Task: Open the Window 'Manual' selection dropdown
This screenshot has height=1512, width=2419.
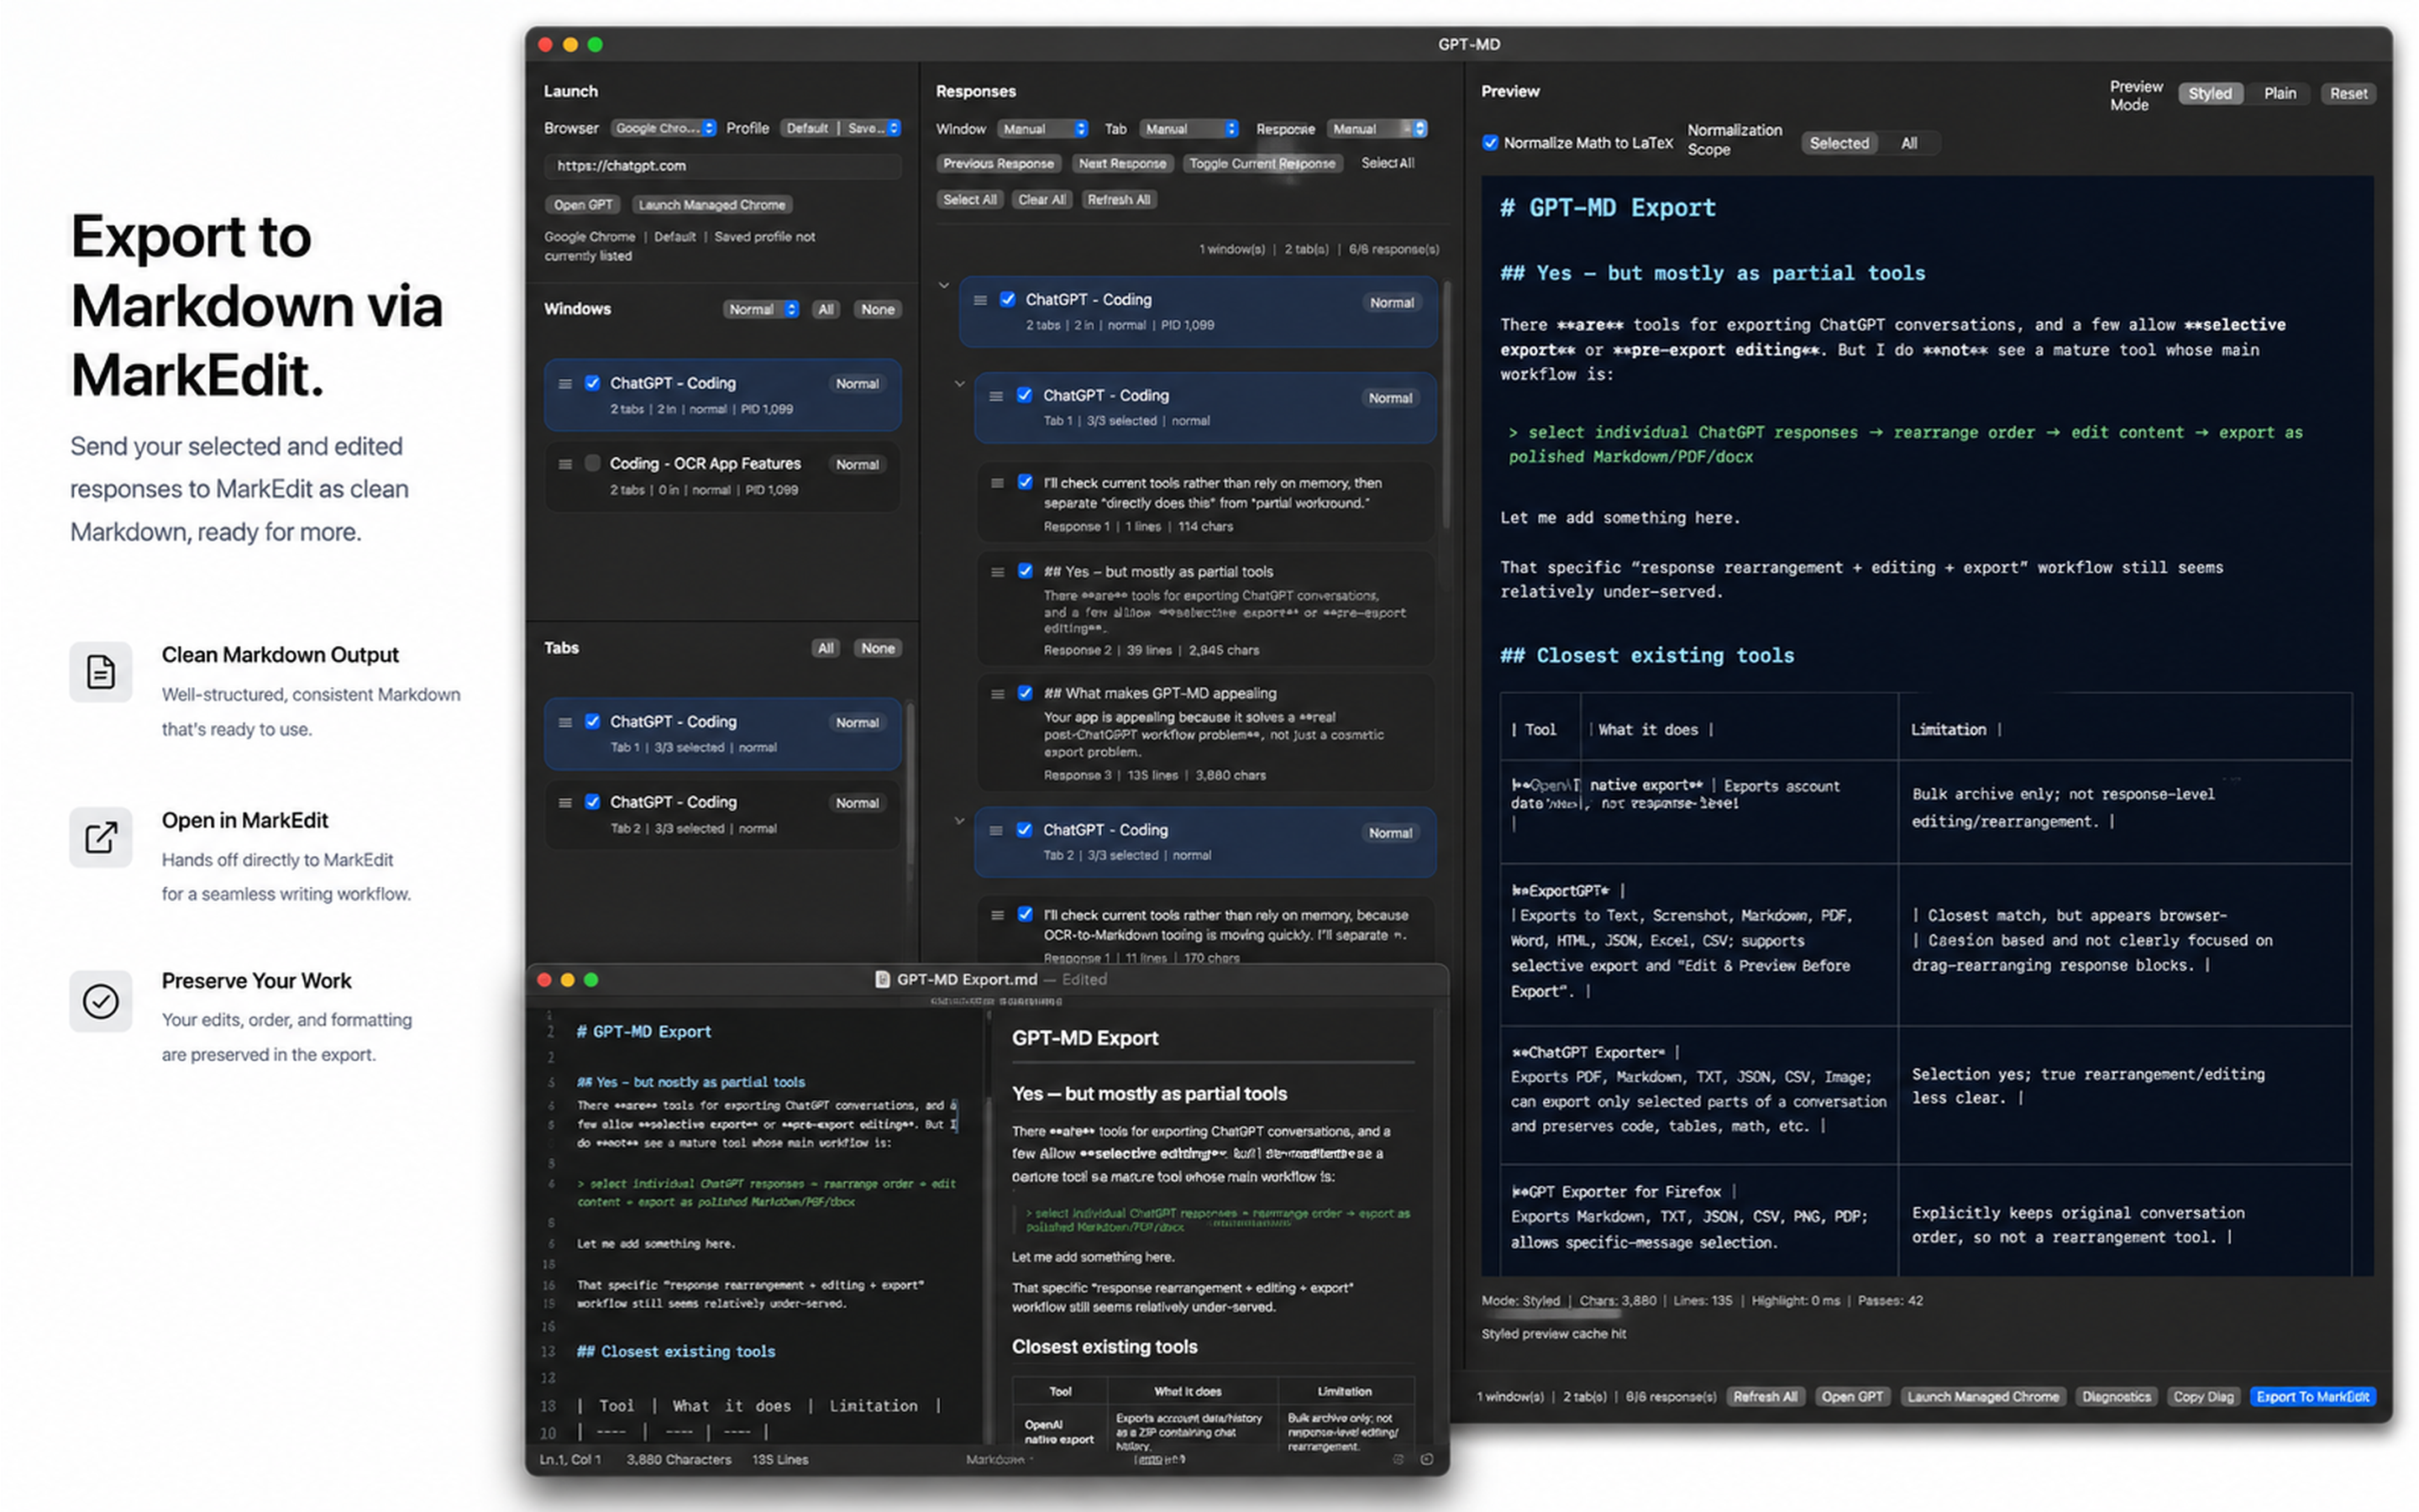Action: tap(1042, 128)
